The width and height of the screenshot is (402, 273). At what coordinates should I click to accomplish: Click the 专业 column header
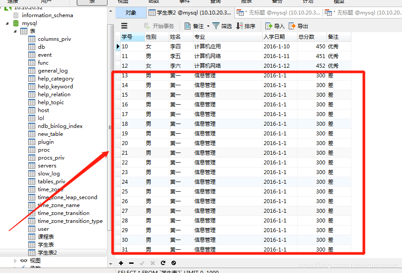[x=227, y=37]
